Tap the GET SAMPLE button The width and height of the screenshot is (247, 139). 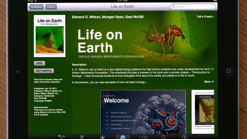coord(44,71)
